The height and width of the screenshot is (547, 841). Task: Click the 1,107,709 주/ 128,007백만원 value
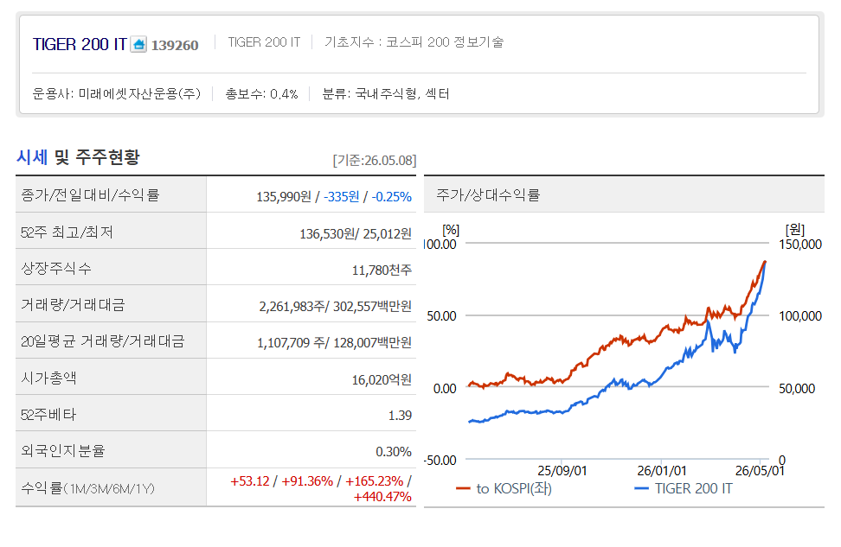point(334,342)
